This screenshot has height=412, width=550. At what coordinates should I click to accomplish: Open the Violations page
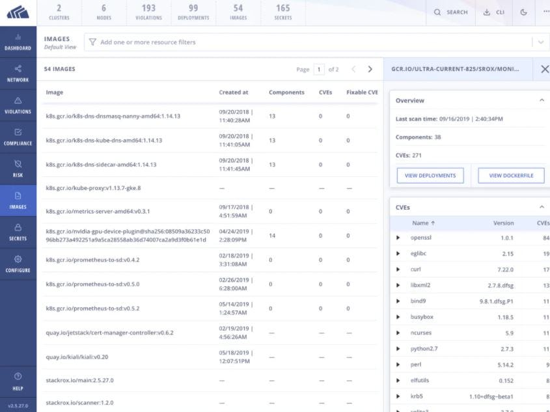[18, 105]
